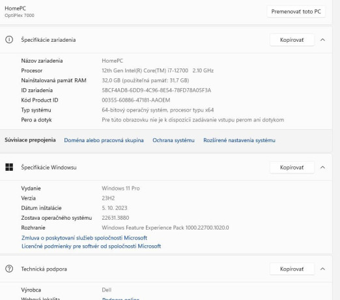Open Doména alebo pracovná skupina link
The width and height of the screenshot is (340, 300).
[x=104, y=140]
